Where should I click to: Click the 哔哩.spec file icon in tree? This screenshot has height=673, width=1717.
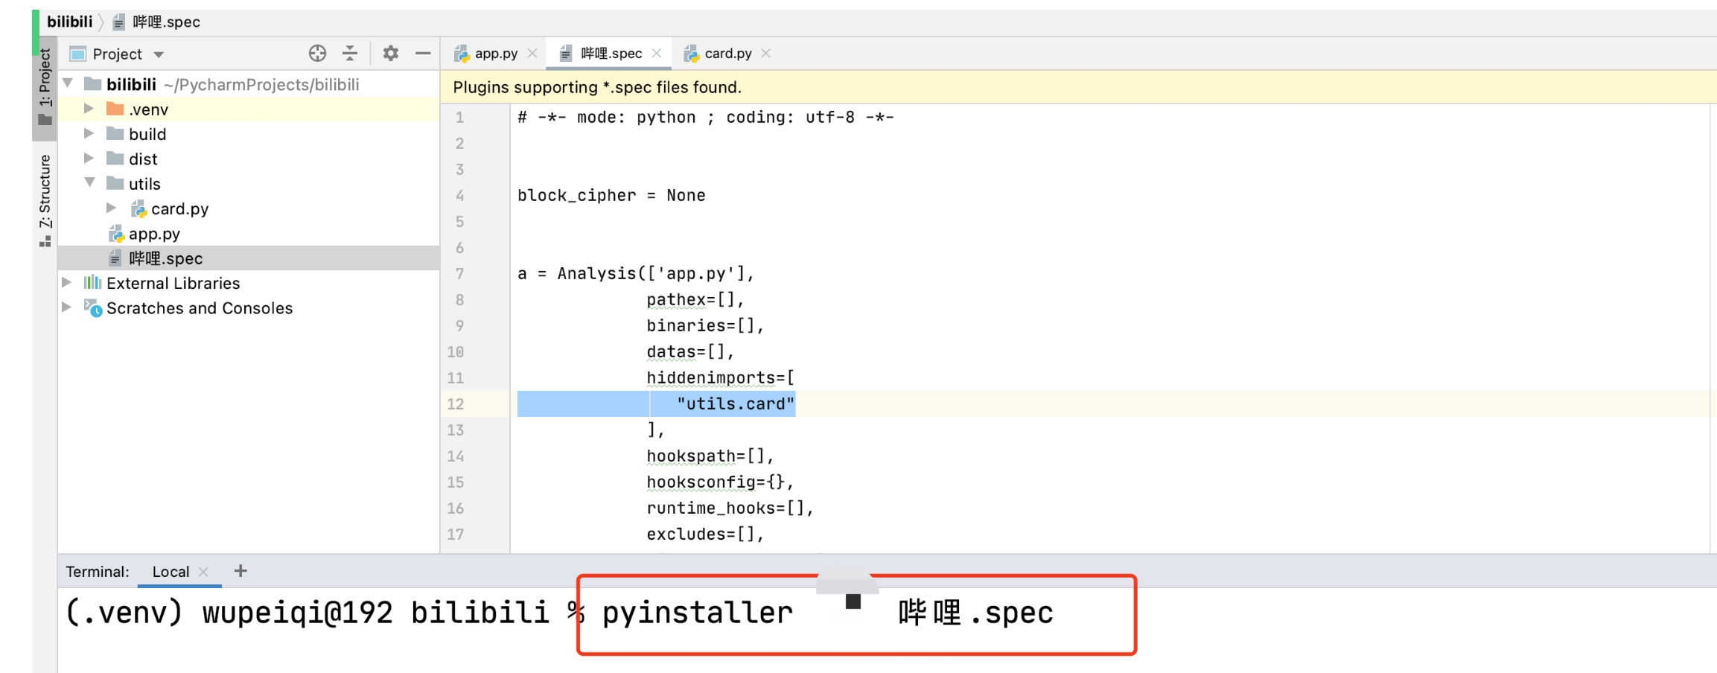(x=115, y=258)
